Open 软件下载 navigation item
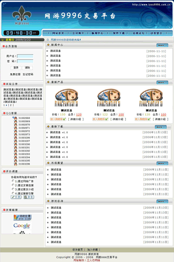The image size is (174, 262). 119,33
